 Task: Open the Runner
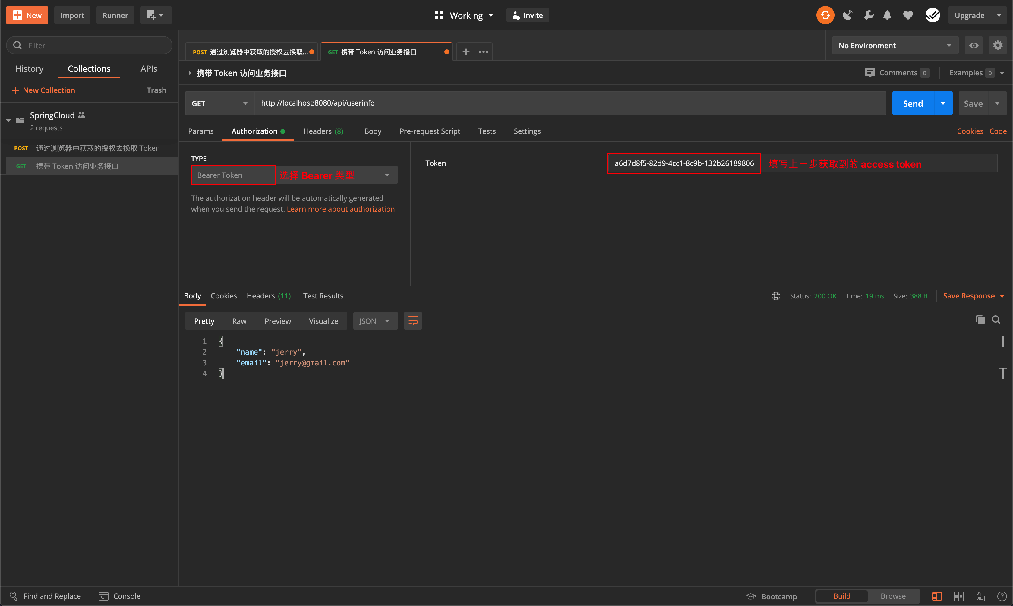(x=115, y=15)
